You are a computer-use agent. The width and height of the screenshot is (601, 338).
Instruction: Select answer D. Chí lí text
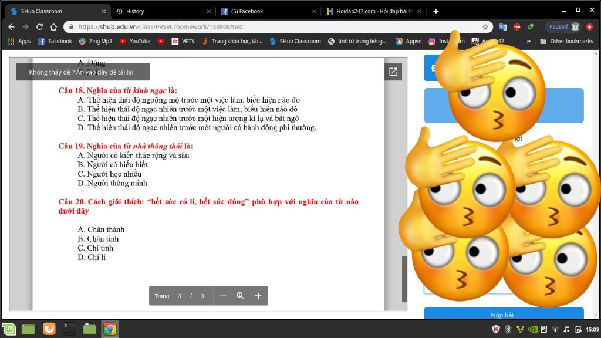92,258
